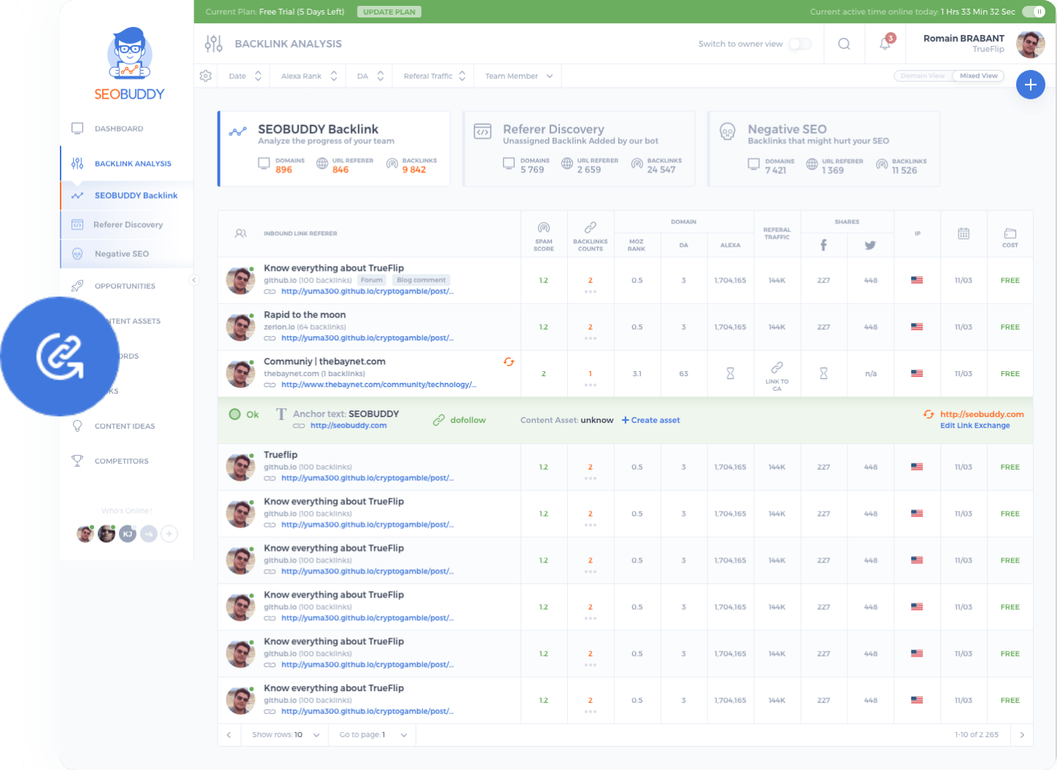Open the DA sort dropdown
The width and height of the screenshot is (1057, 770).
pos(370,76)
